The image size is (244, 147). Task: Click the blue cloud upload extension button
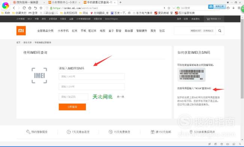[x=217, y=7]
